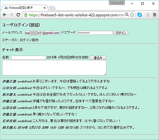Open the Chrome hamburger menu
The image size is (159, 140).
pos(154,15)
